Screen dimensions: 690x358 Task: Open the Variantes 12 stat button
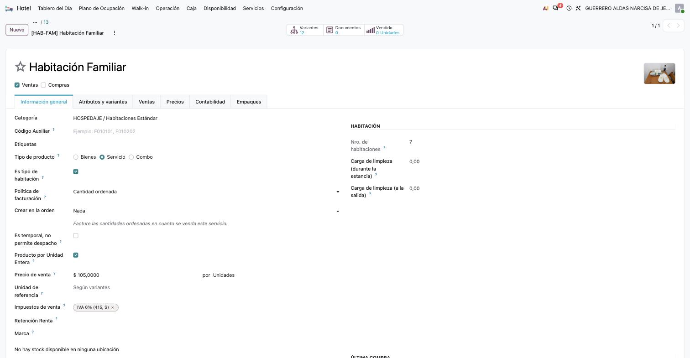click(305, 30)
